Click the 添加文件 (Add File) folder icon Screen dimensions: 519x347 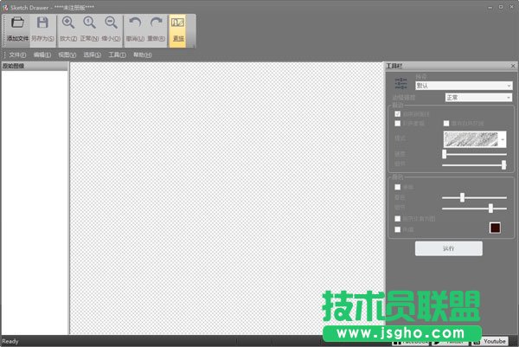point(17,24)
